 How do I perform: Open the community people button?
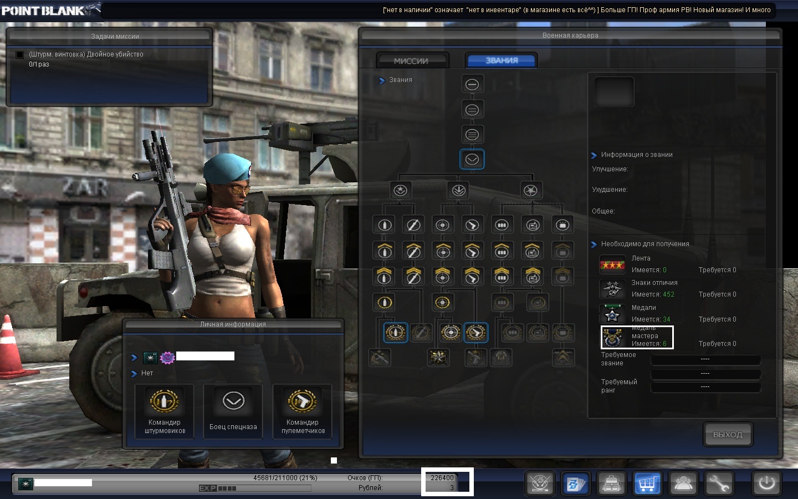click(683, 483)
